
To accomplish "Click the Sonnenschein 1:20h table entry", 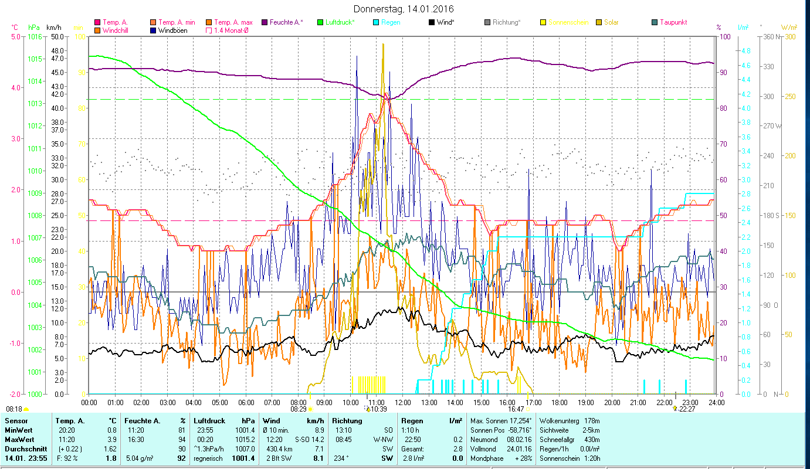I will [570, 458].
